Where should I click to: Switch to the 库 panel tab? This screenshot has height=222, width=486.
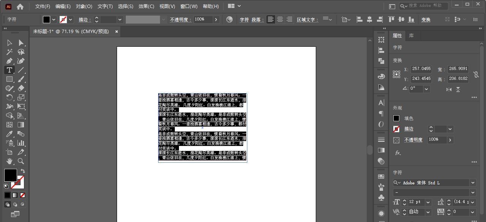click(412, 36)
